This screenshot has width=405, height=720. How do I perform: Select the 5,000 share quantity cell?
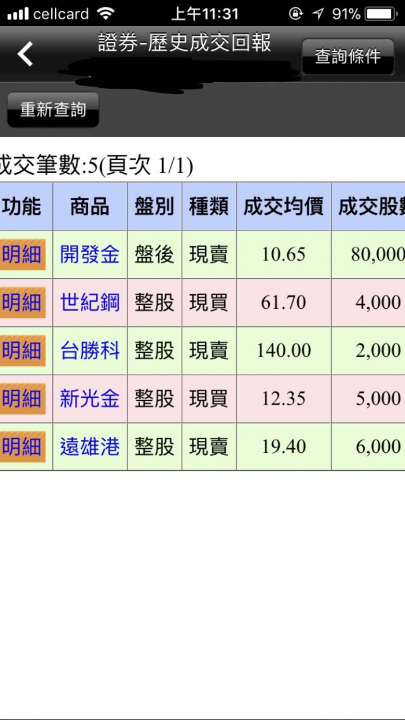pos(368,399)
